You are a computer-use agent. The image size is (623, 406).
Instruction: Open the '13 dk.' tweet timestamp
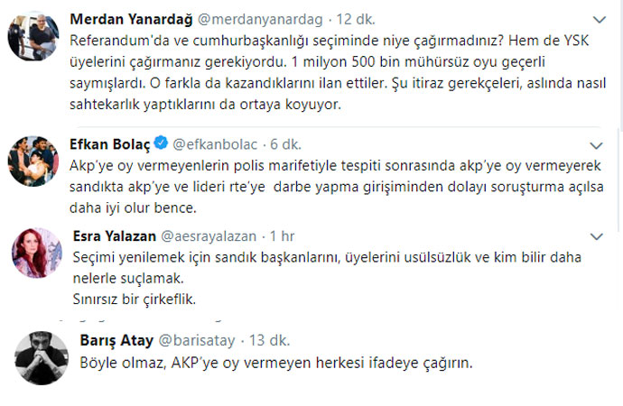269,341
